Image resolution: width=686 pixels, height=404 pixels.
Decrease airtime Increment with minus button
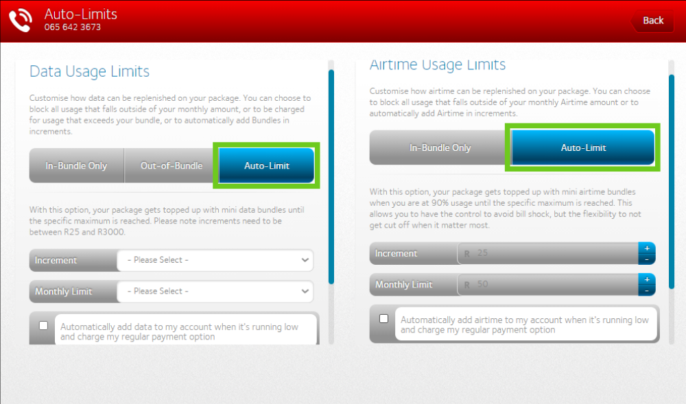[x=646, y=259]
